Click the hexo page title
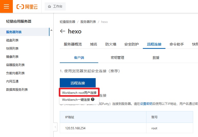 tap(75, 31)
